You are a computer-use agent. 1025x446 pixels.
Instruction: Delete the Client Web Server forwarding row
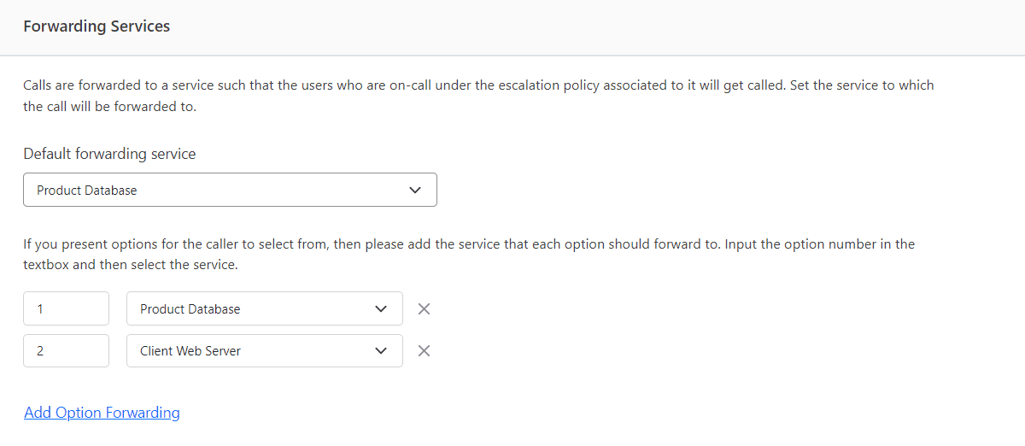click(424, 351)
